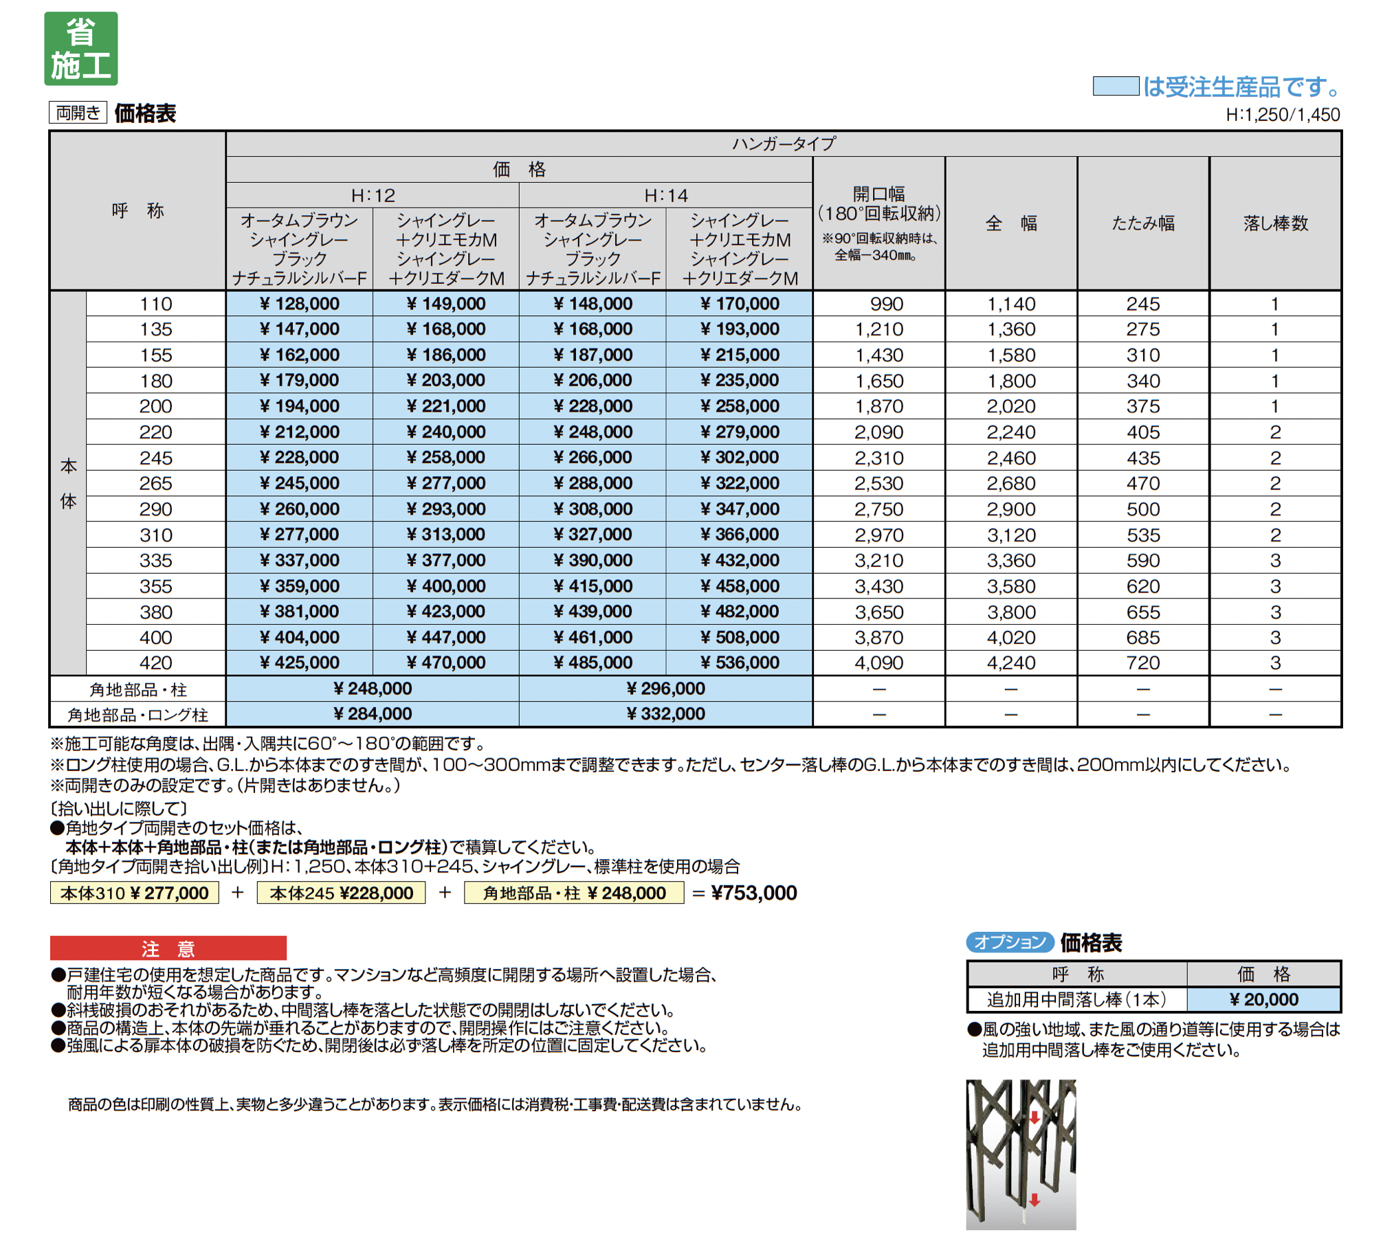Click the たたみ幅 column header
The width and height of the screenshot is (1394, 1259).
coord(1143,223)
